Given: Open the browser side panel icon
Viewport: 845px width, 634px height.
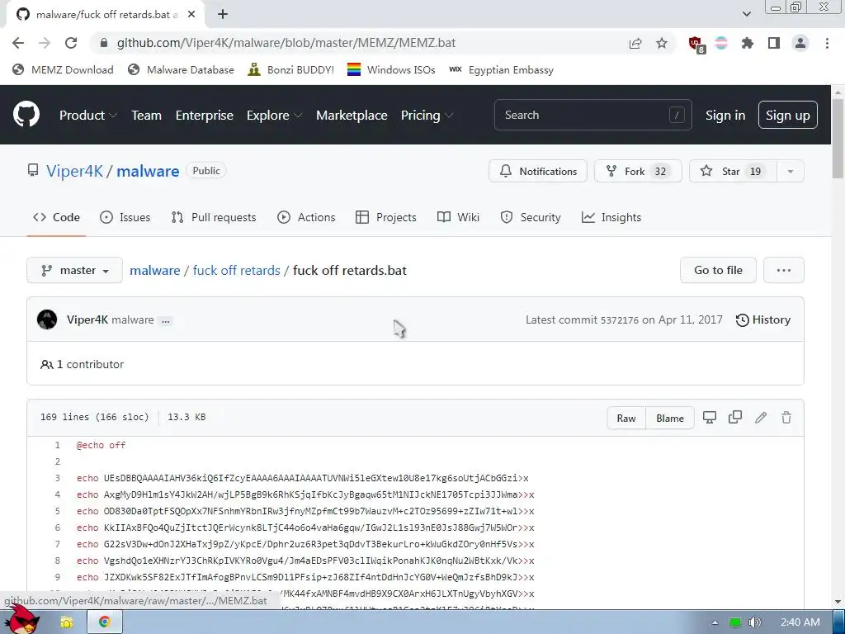Looking at the screenshot, I should pyautogui.click(x=774, y=43).
